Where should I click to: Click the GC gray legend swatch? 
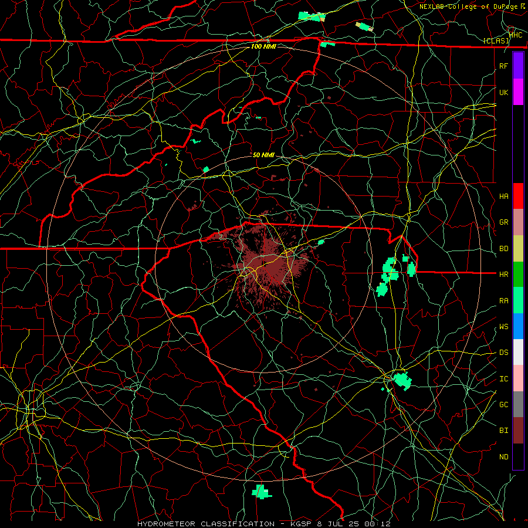518,404
